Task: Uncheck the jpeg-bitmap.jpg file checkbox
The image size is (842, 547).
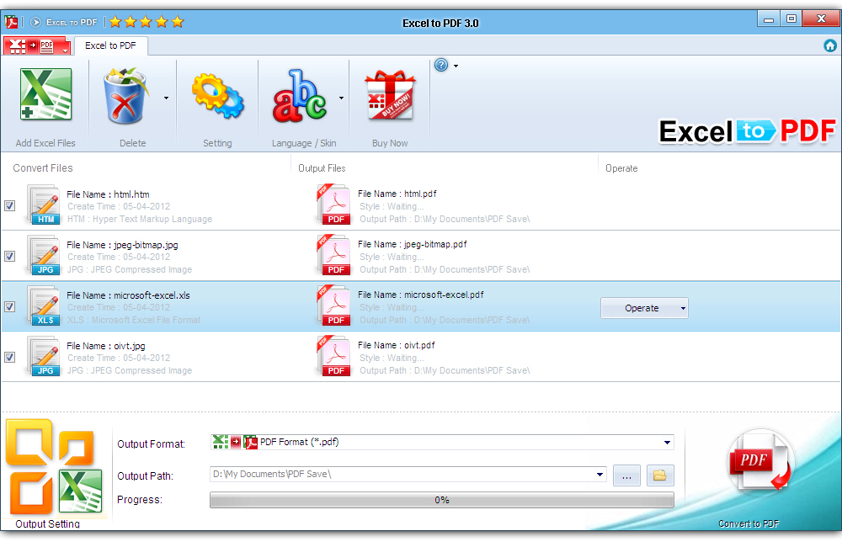Action: 9,256
